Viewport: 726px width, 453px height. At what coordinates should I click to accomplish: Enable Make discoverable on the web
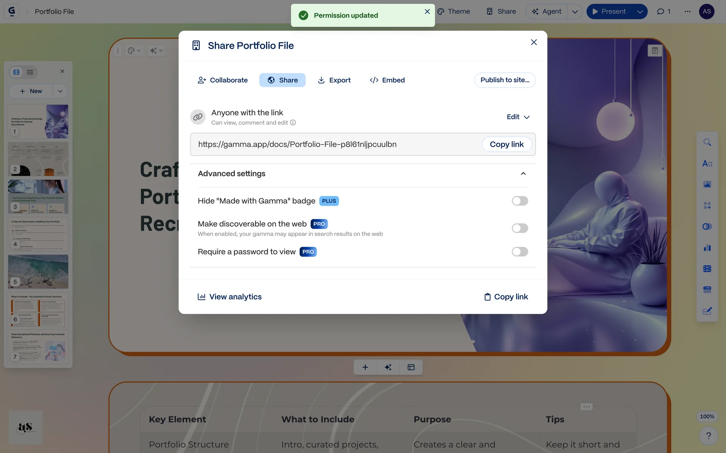520,228
